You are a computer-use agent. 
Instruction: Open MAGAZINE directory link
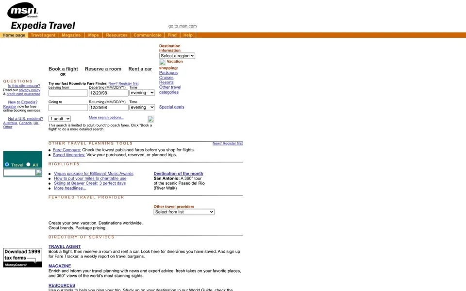60,266
